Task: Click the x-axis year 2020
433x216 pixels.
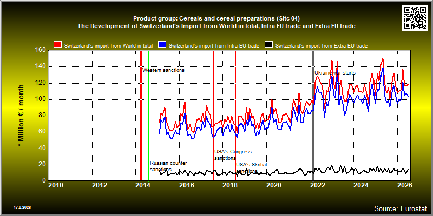Action: 273,185
